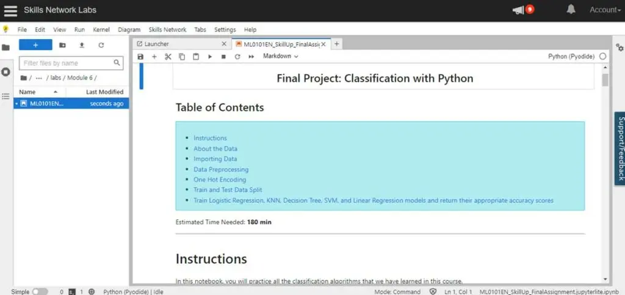This screenshot has width=625, height=295.
Task: Go to root folder in breadcrumb
Action: click(x=24, y=77)
